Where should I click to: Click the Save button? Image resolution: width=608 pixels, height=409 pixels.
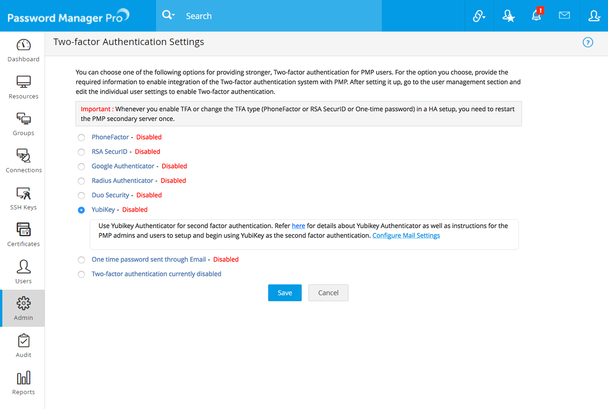(x=285, y=293)
